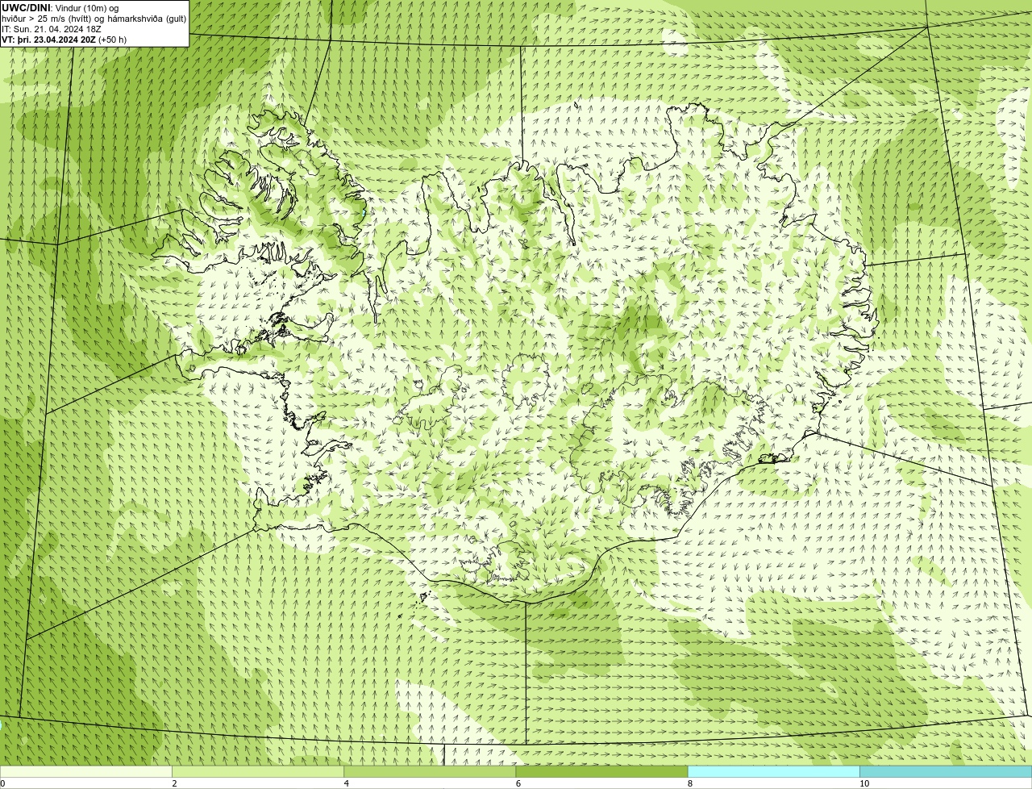Image resolution: width=1032 pixels, height=789 pixels.
Task: Click the 4–6 medium green legend swatch
Action: click(x=430, y=772)
